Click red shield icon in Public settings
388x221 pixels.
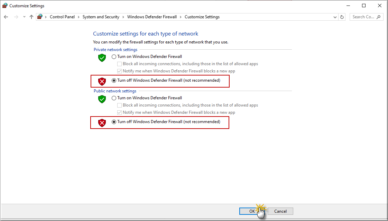pyautogui.click(x=102, y=123)
